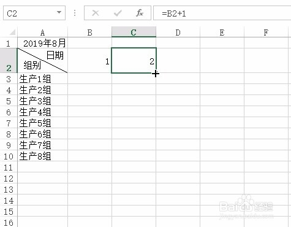
Task: Click cell containing 生产4组
Action: pyautogui.click(x=42, y=112)
